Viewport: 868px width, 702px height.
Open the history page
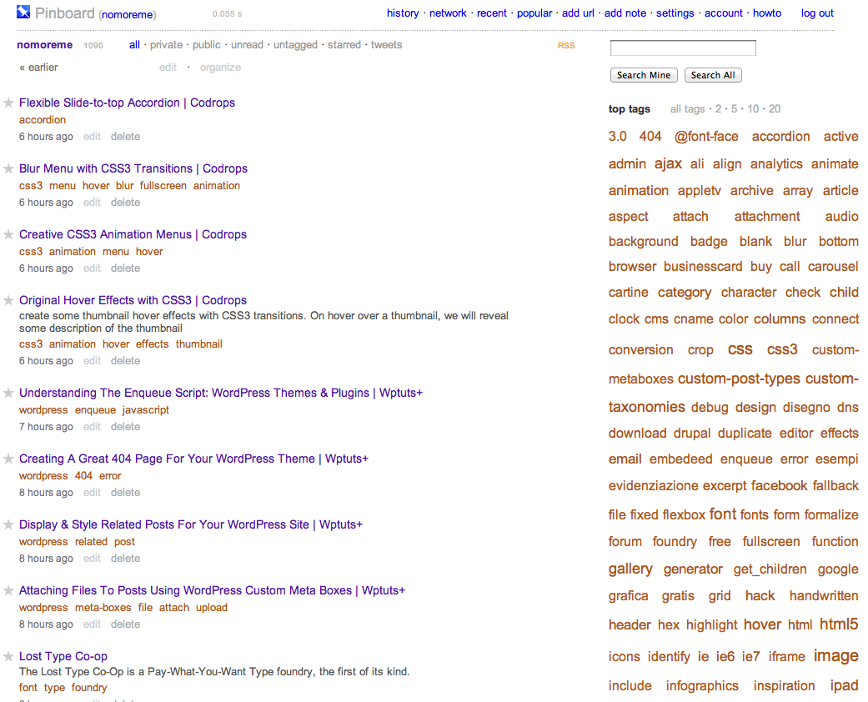tap(403, 13)
